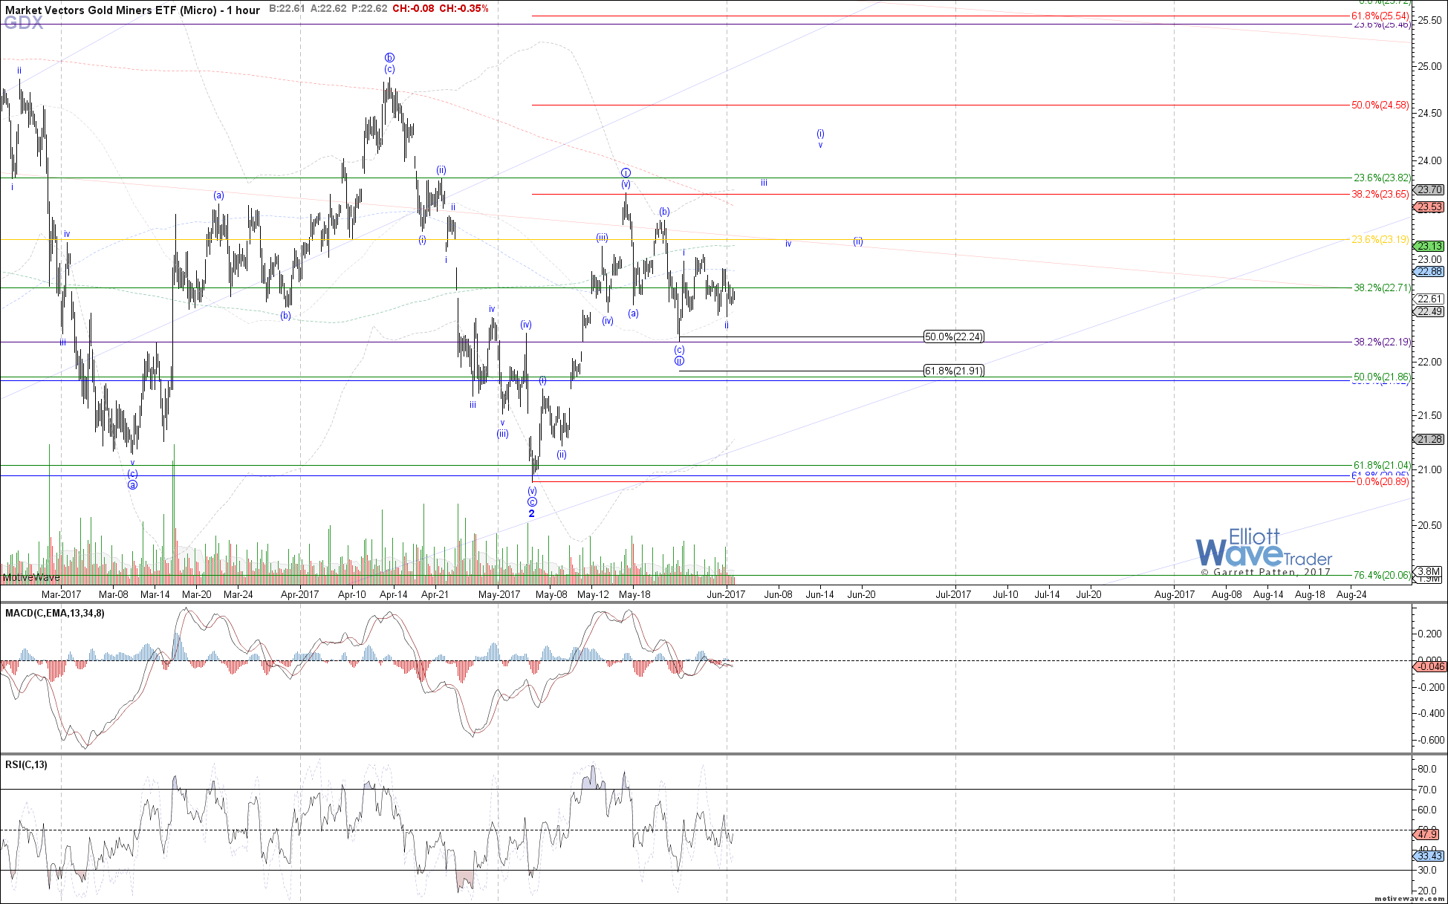Image resolution: width=1448 pixels, height=904 pixels.
Task: Click the last price P:22.62
Action: click(369, 9)
